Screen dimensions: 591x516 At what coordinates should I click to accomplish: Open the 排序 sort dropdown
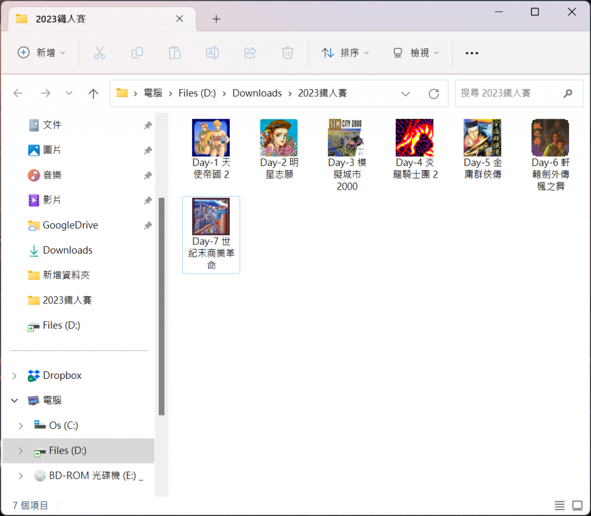tap(345, 52)
